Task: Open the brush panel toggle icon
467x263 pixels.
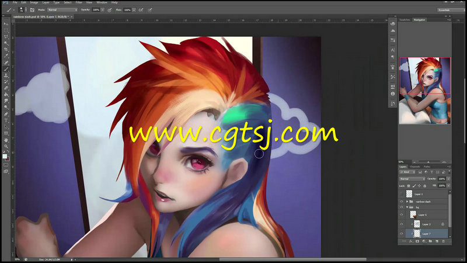Action: (x=32, y=10)
